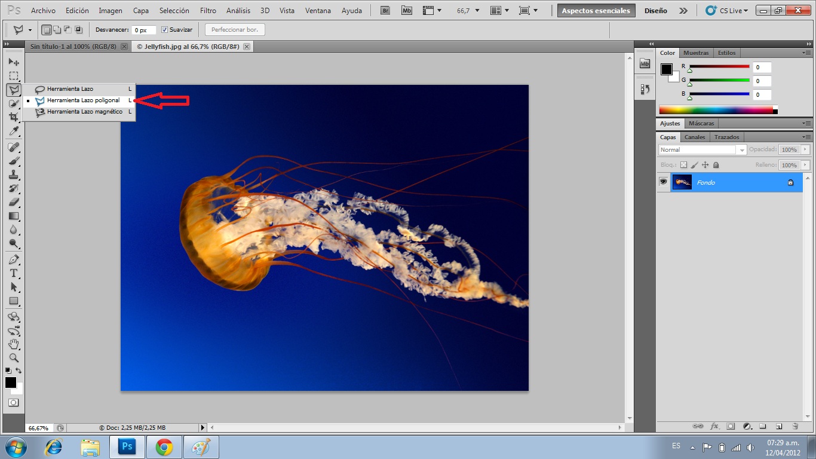Launch Adobe Bridge from top bar
The width and height of the screenshot is (816, 459).
(x=385, y=11)
